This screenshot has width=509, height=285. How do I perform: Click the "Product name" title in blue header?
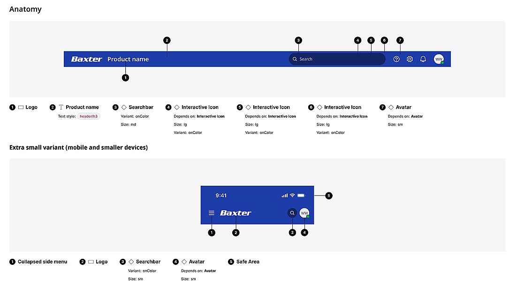(x=128, y=59)
